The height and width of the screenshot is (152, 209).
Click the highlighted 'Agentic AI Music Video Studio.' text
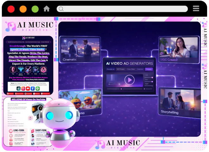pyautogui.click(x=27, y=49)
